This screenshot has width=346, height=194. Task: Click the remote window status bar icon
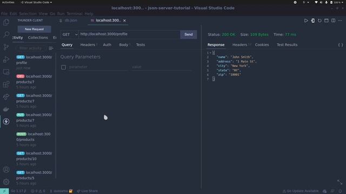pos(4,191)
